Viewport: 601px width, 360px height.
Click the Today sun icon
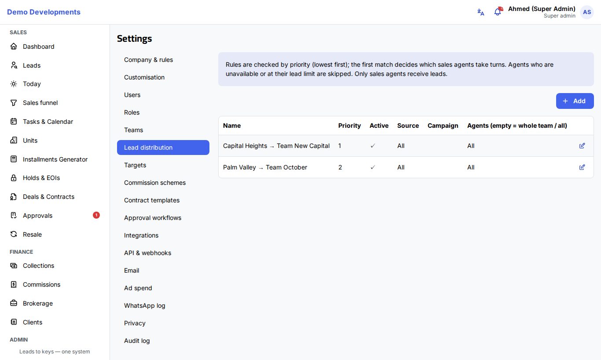[14, 84]
